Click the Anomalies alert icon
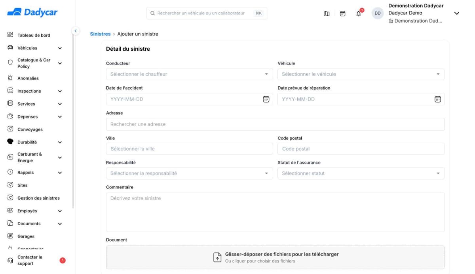 coord(10,78)
